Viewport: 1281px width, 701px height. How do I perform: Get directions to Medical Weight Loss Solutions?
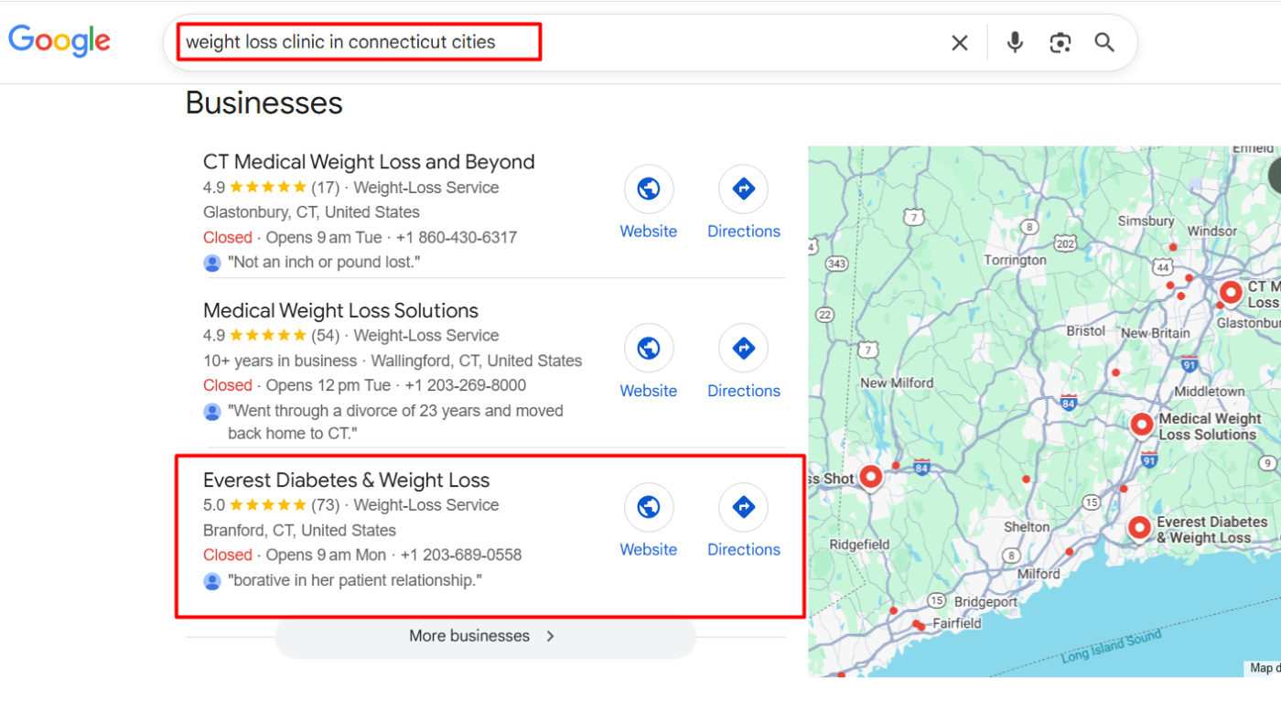click(744, 349)
